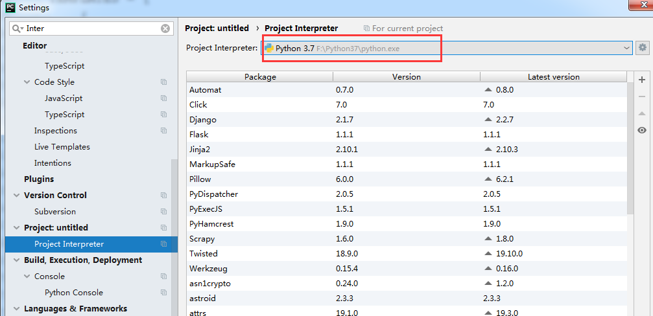Viewport: 653px width, 316px height.
Task: Click the package table vertical scrollbar
Action: point(630,149)
